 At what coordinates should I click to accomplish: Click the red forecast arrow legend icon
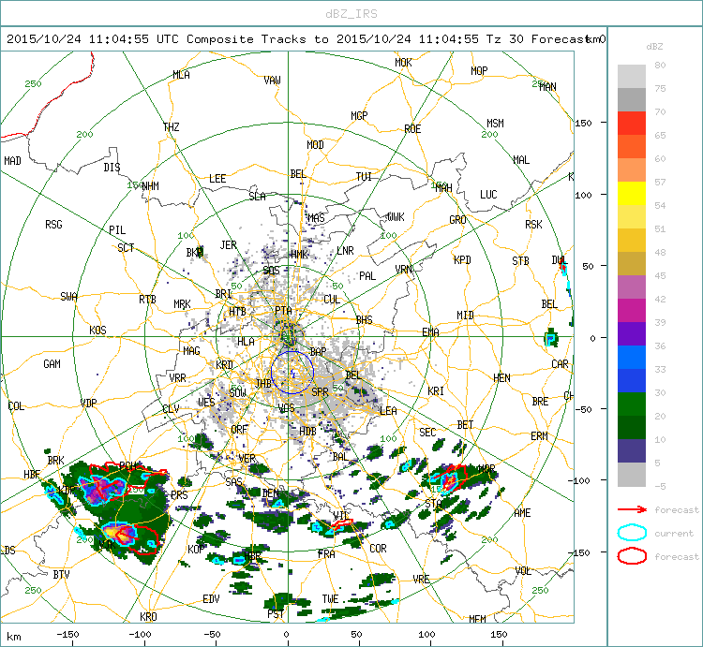[x=632, y=509]
